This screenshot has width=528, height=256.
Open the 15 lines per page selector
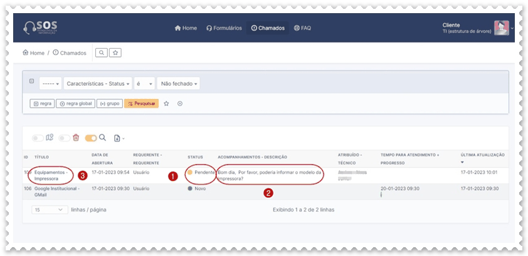point(50,210)
